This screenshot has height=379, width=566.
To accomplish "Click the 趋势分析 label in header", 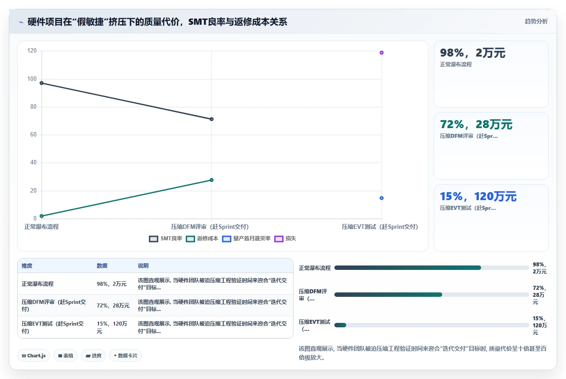I will [536, 21].
